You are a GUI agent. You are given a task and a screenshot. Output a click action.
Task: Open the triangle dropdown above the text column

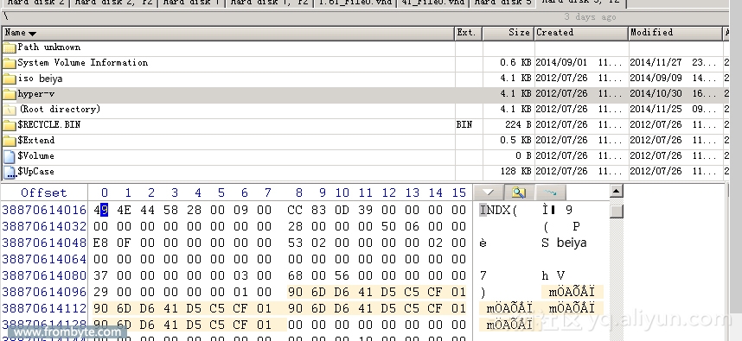coord(489,193)
